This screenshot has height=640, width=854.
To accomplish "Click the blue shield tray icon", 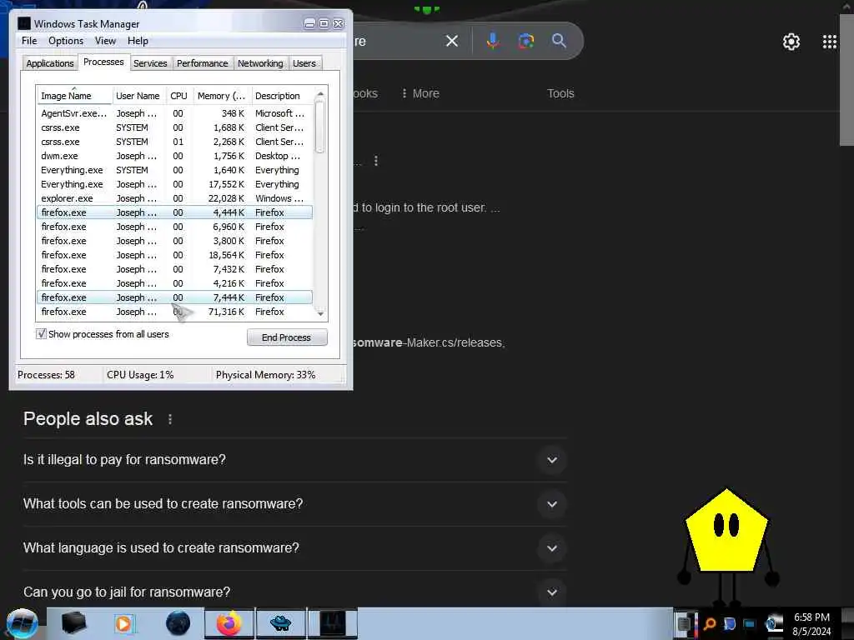I will click(729, 623).
